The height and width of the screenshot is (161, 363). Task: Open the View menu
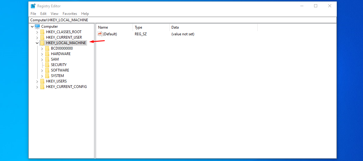[x=54, y=14]
